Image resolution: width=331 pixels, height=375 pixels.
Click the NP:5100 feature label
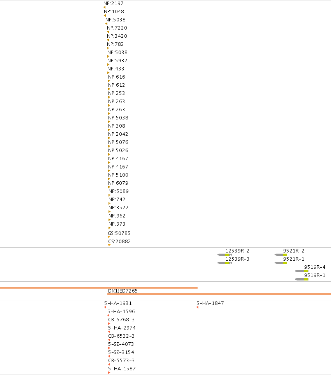(x=118, y=175)
